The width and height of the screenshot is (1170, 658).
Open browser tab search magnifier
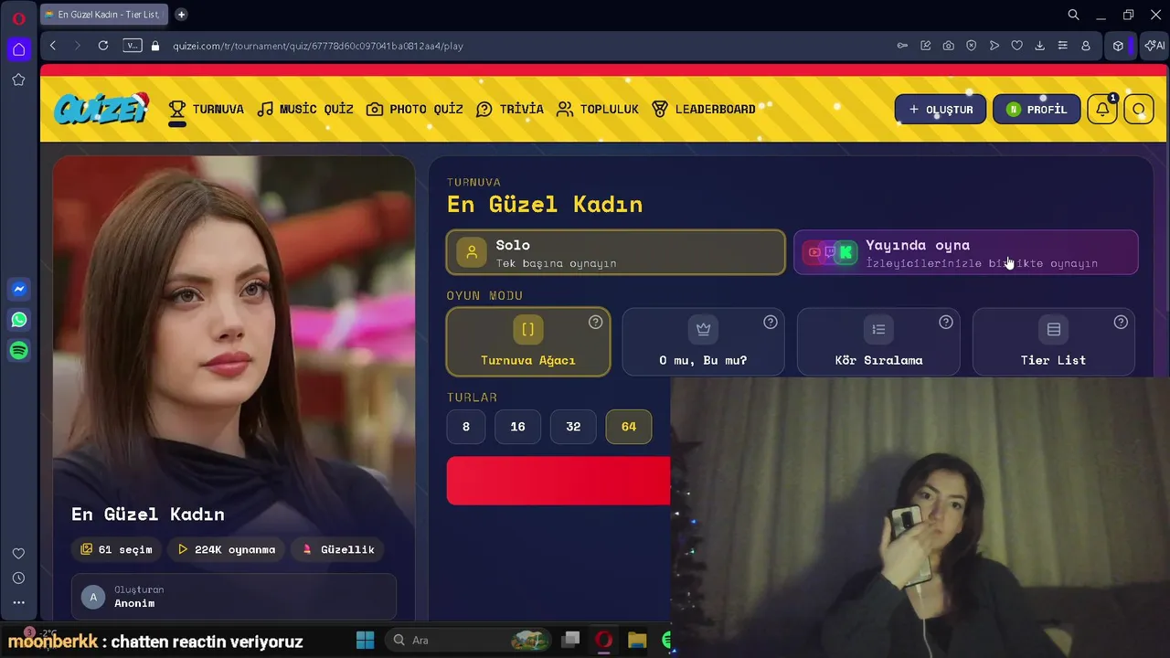[1074, 15]
